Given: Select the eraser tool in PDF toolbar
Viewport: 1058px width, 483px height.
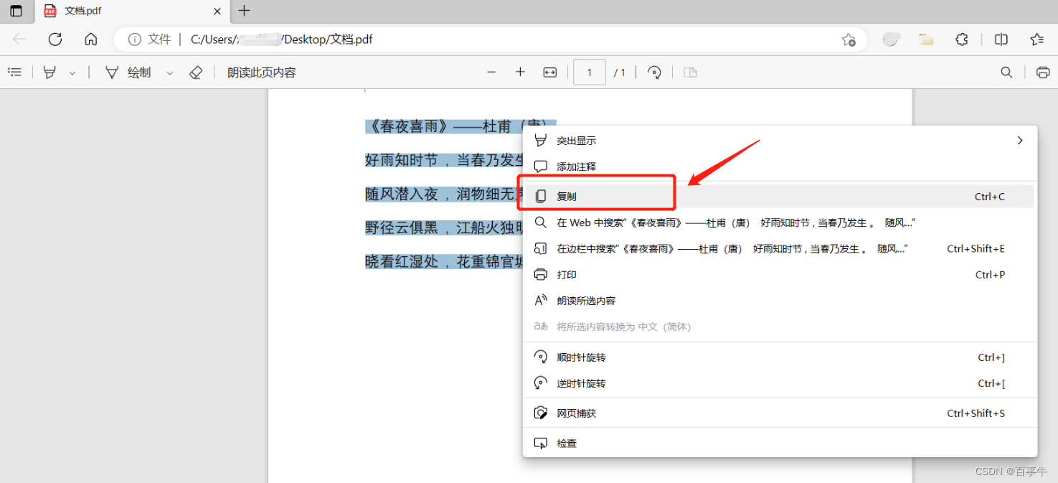Looking at the screenshot, I should (196, 72).
